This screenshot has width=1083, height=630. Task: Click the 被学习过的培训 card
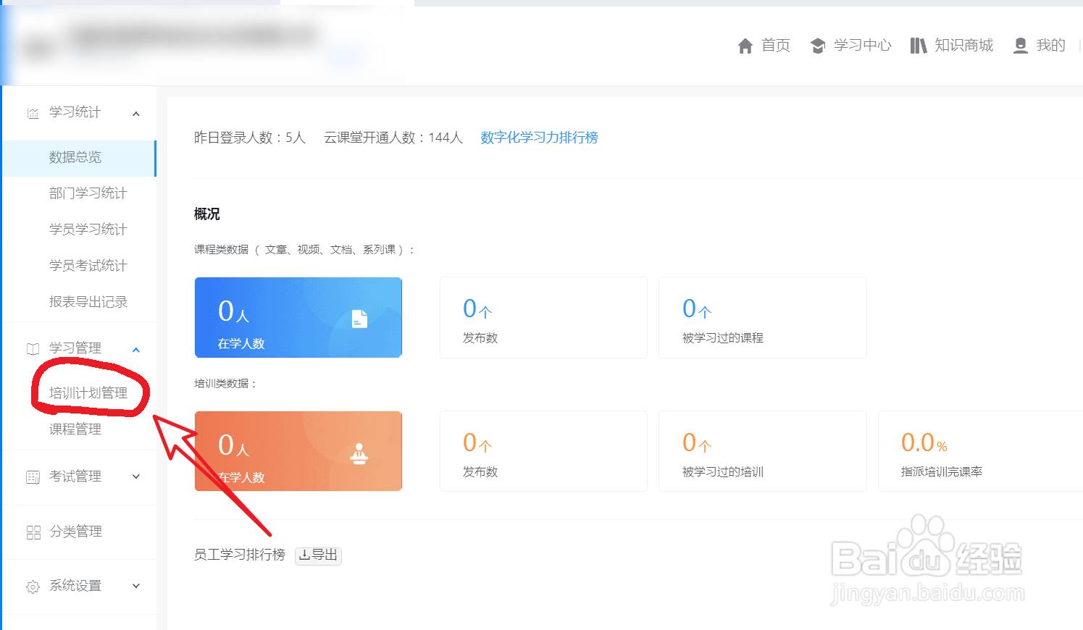tap(762, 451)
